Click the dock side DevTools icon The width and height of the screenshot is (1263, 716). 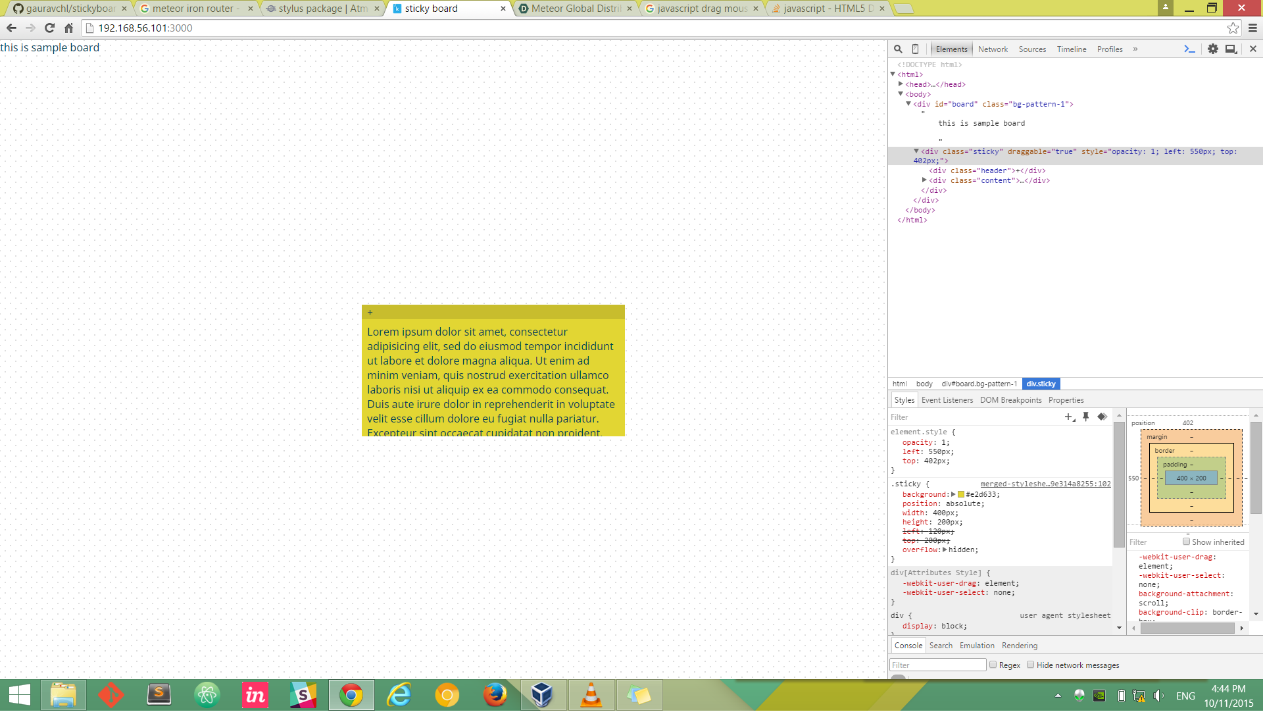click(x=1230, y=49)
